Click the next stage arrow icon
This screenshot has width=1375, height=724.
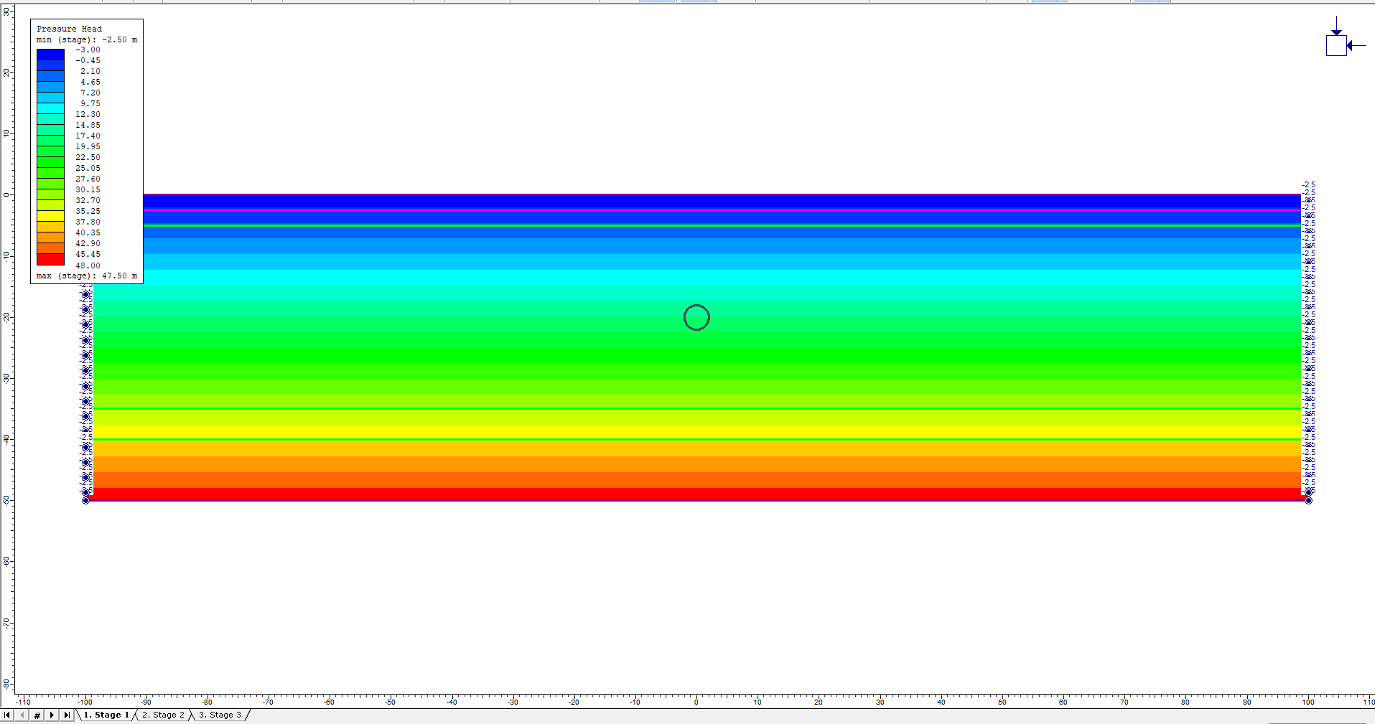pyautogui.click(x=52, y=715)
